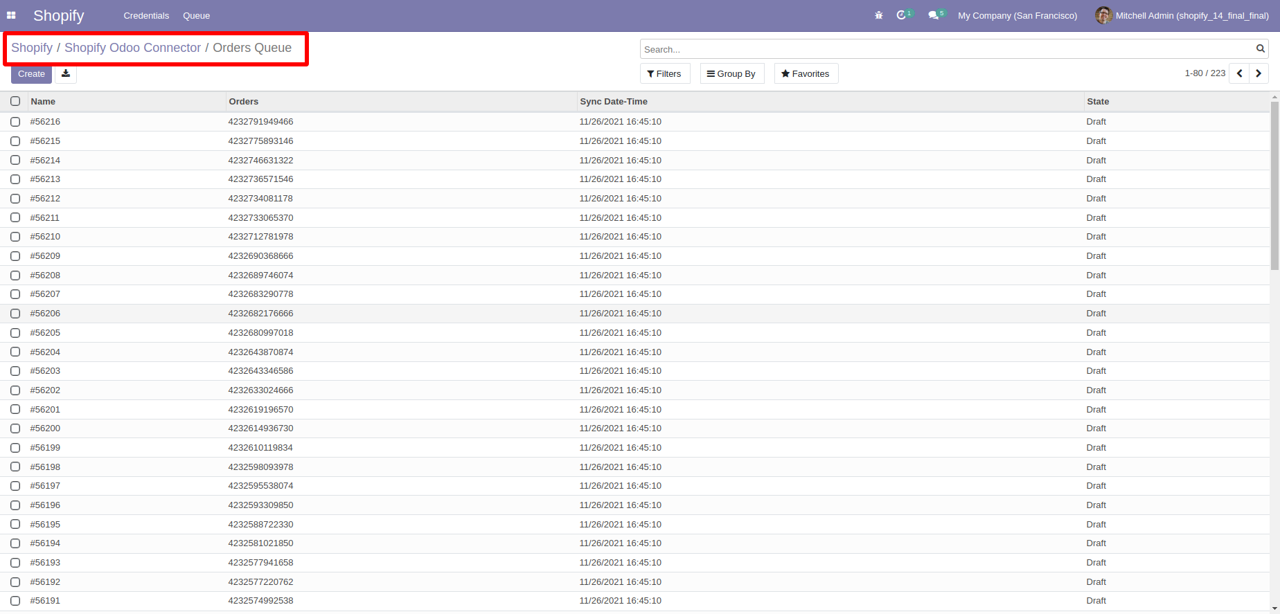The image size is (1280, 614).
Task: Click Draft state of row #56209
Action: point(1096,256)
